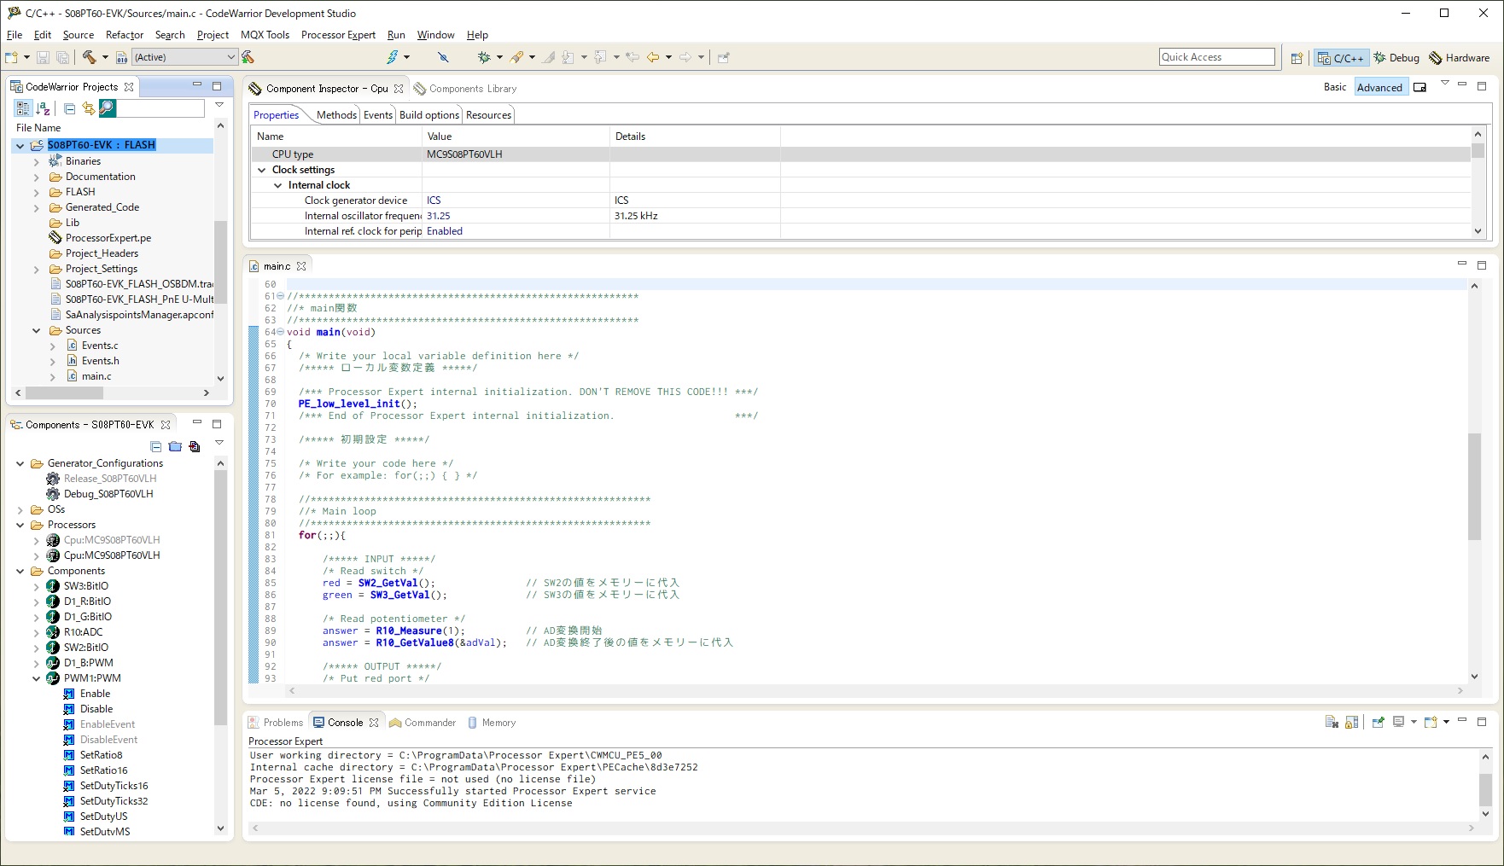Select the SetRatio16 method of PWM1

(x=103, y=770)
